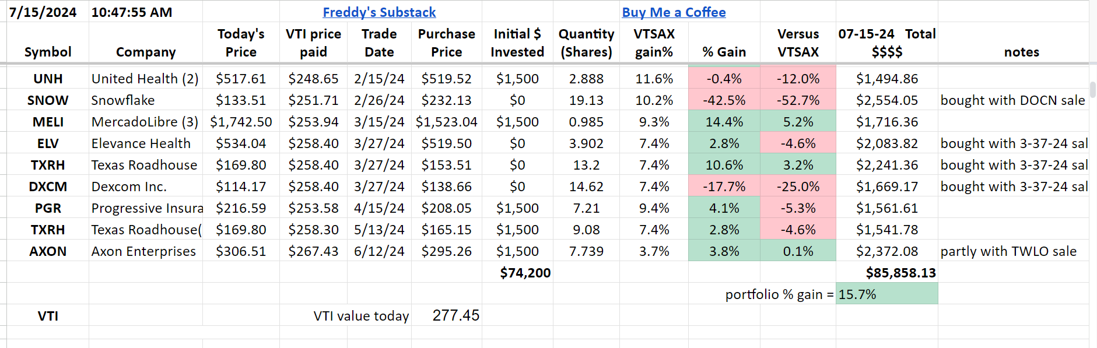
Task: Select the Progressive Insura company cell
Action: click(146, 208)
